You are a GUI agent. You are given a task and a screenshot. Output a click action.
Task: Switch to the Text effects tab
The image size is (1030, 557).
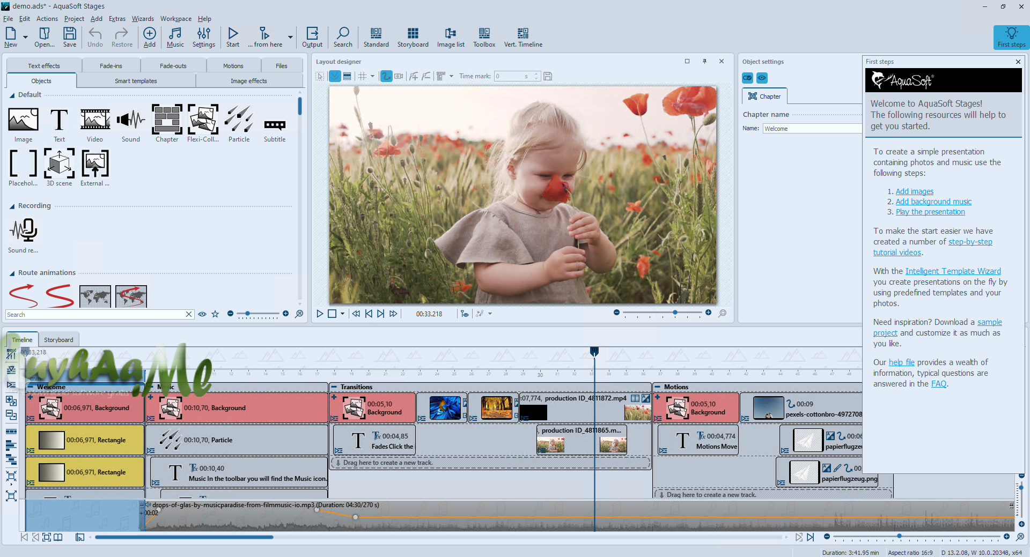click(x=44, y=66)
